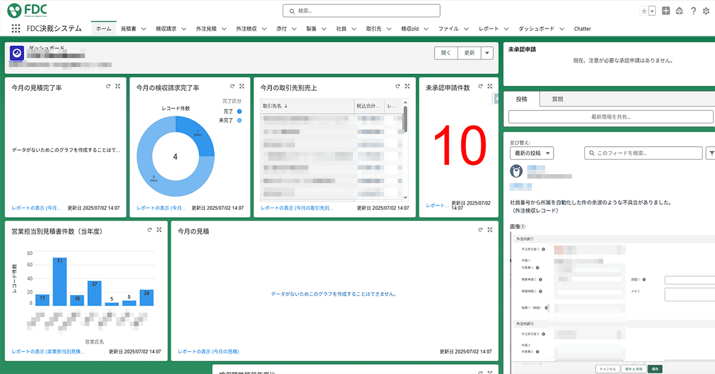Click the 完了 legend color dot
Image resolution: width=715 pixels, height=374 pixels.
(239, 111)
